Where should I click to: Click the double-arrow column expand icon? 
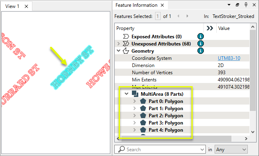(x=210, y=28)
